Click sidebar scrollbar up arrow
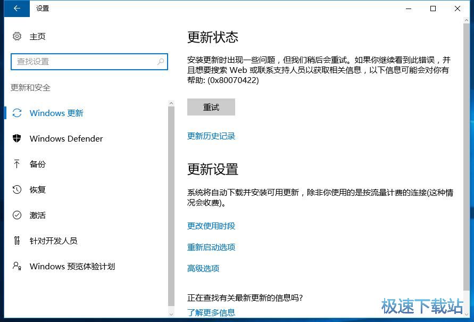This screenshot has height=322, width=474. coord(171,103)
